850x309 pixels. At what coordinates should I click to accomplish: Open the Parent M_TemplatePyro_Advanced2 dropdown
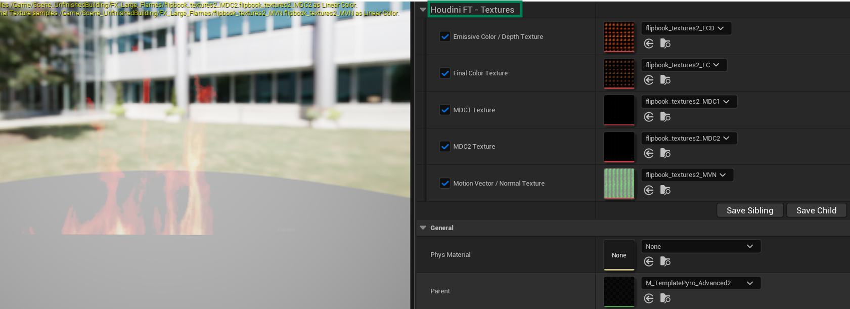701,283
